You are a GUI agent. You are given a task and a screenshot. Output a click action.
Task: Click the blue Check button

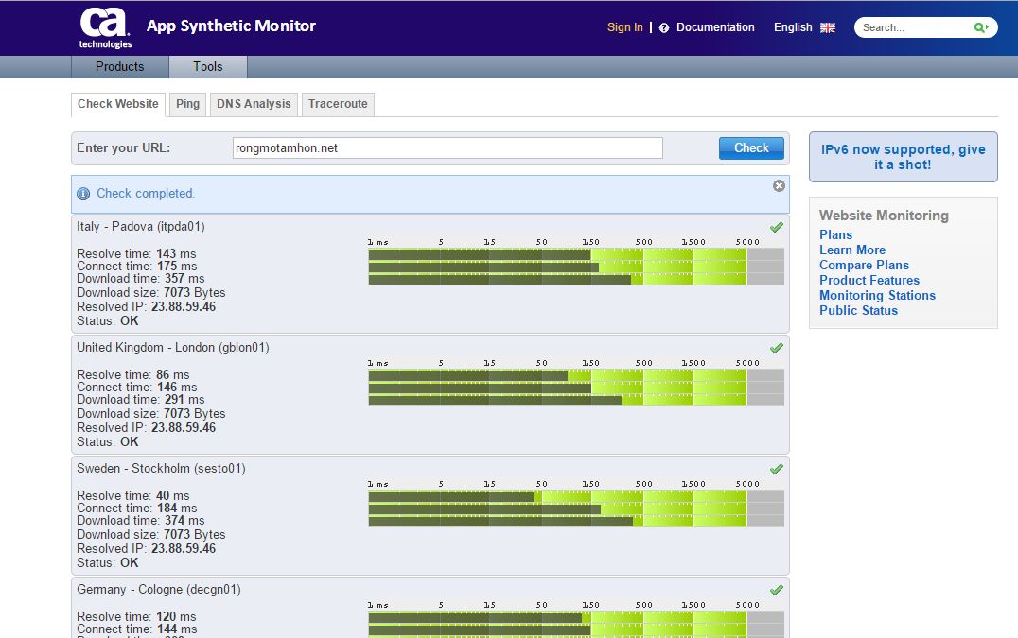pyautogui.click(x=751, y=147)
